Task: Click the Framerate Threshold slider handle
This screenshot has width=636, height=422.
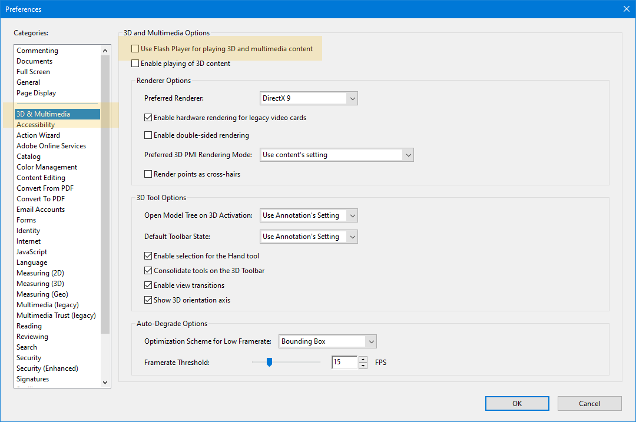Action: coord(270,362)
